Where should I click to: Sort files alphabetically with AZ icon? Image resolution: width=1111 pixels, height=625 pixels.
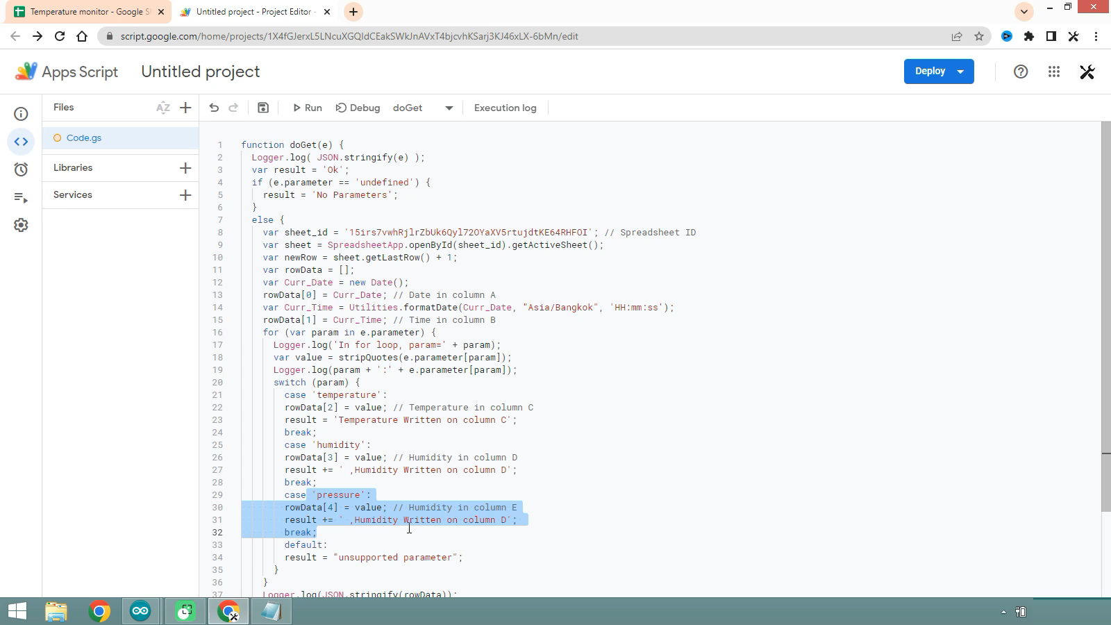pyautogui.click(x=163, y=108)
